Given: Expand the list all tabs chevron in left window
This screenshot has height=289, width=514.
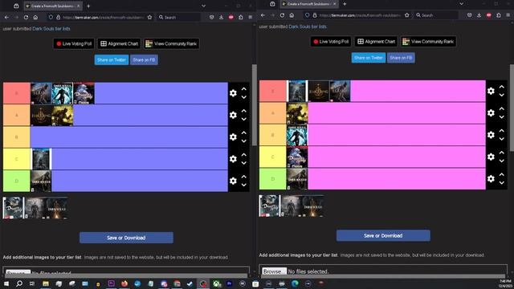Looking at the screenshot, I should [203, 6].
